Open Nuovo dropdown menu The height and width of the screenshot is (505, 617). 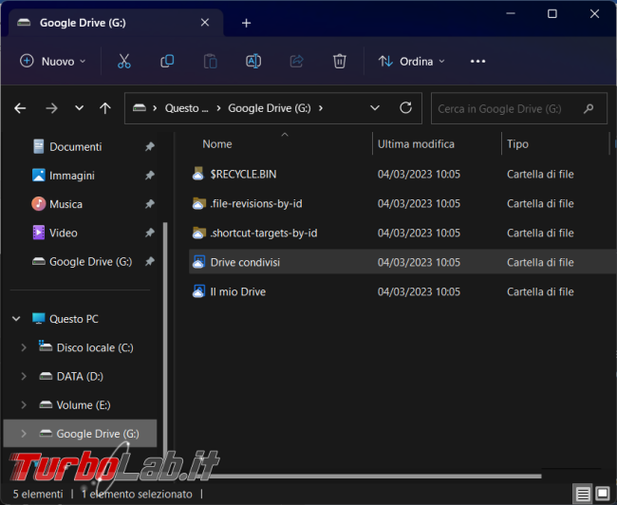[53, 62]
